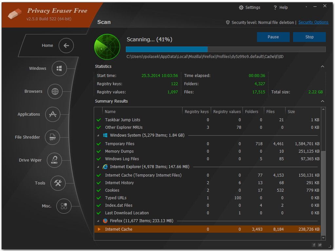Open the Browsers globe icon

55,91
